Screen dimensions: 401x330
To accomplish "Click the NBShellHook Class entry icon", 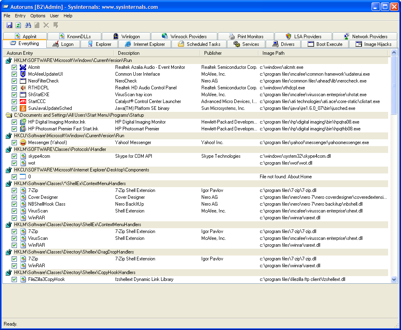I will [23, 204].
